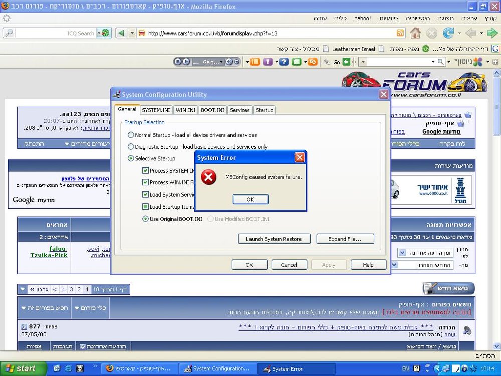Open the Yahoo! menu in Firefox
This screenshot has height=376, width=501.
point(363,18)
